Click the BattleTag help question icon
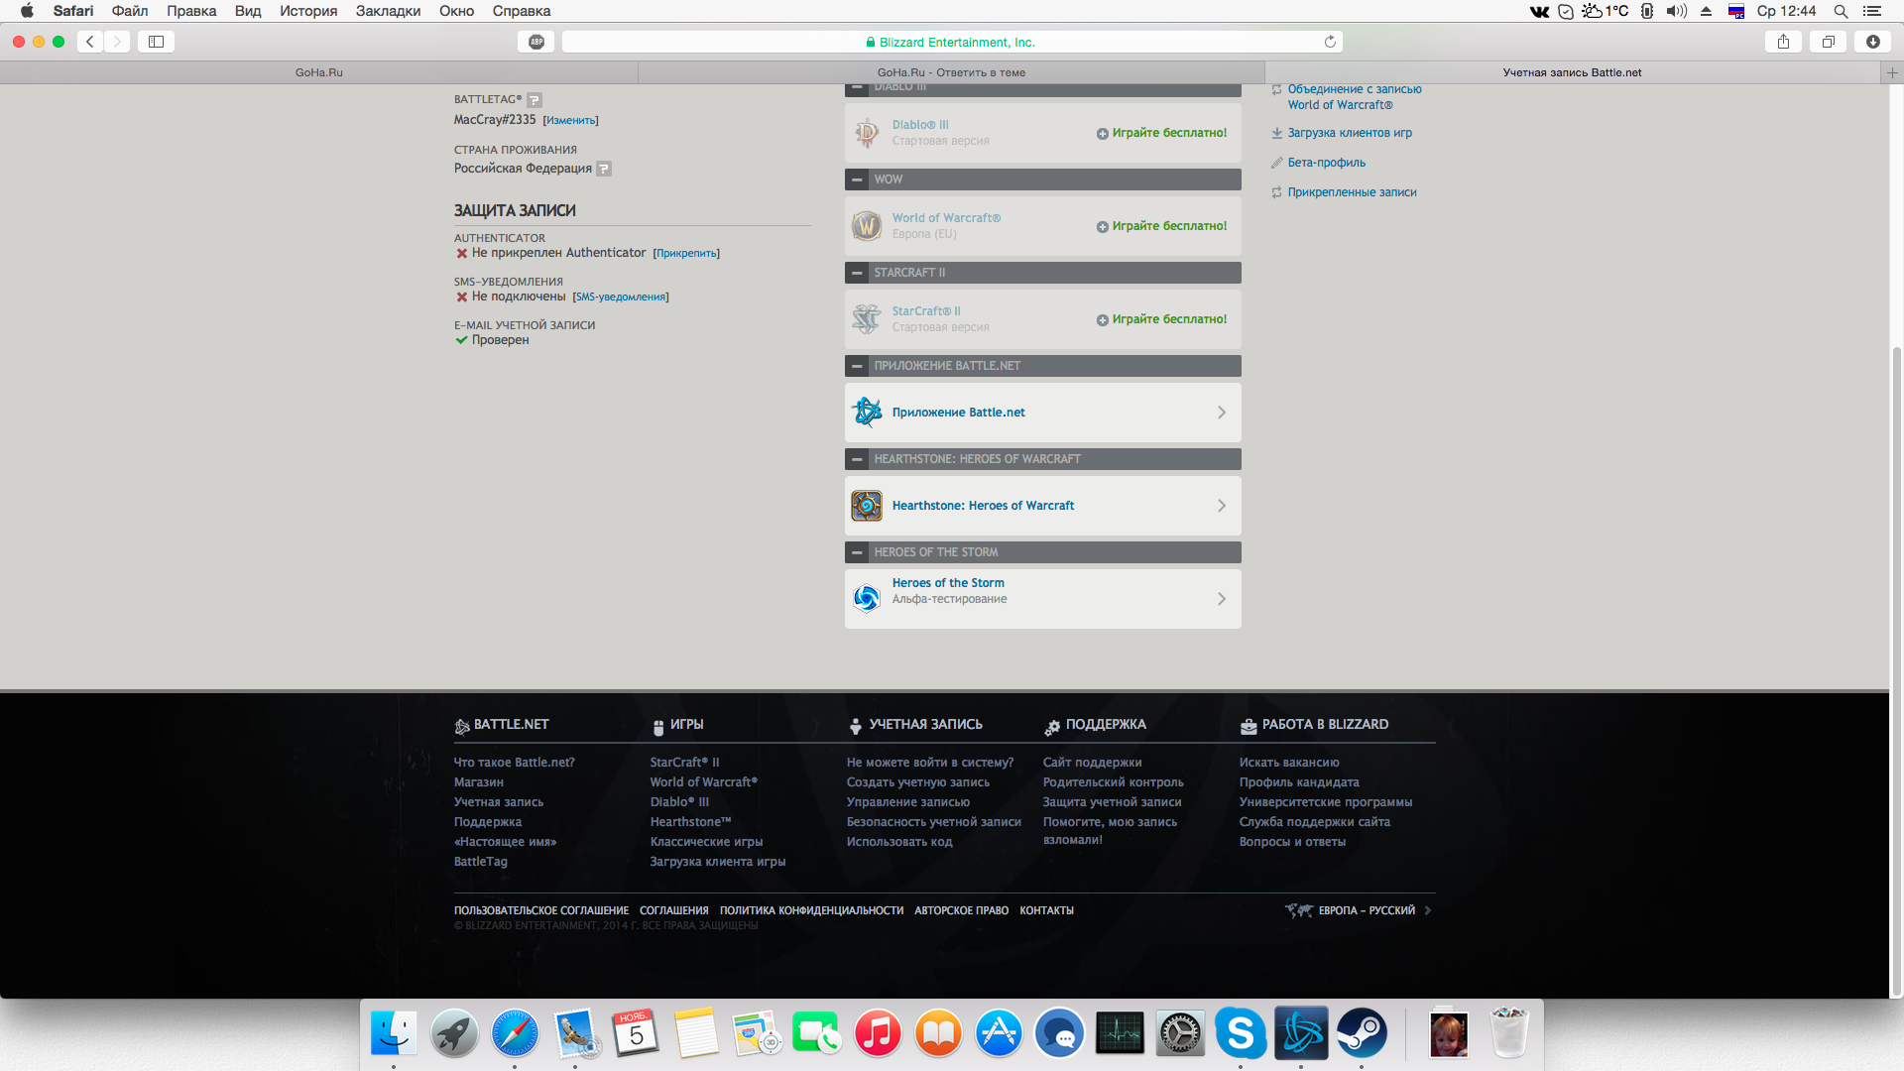The width and height of the screenshot is (1904, 1071). 535,100
